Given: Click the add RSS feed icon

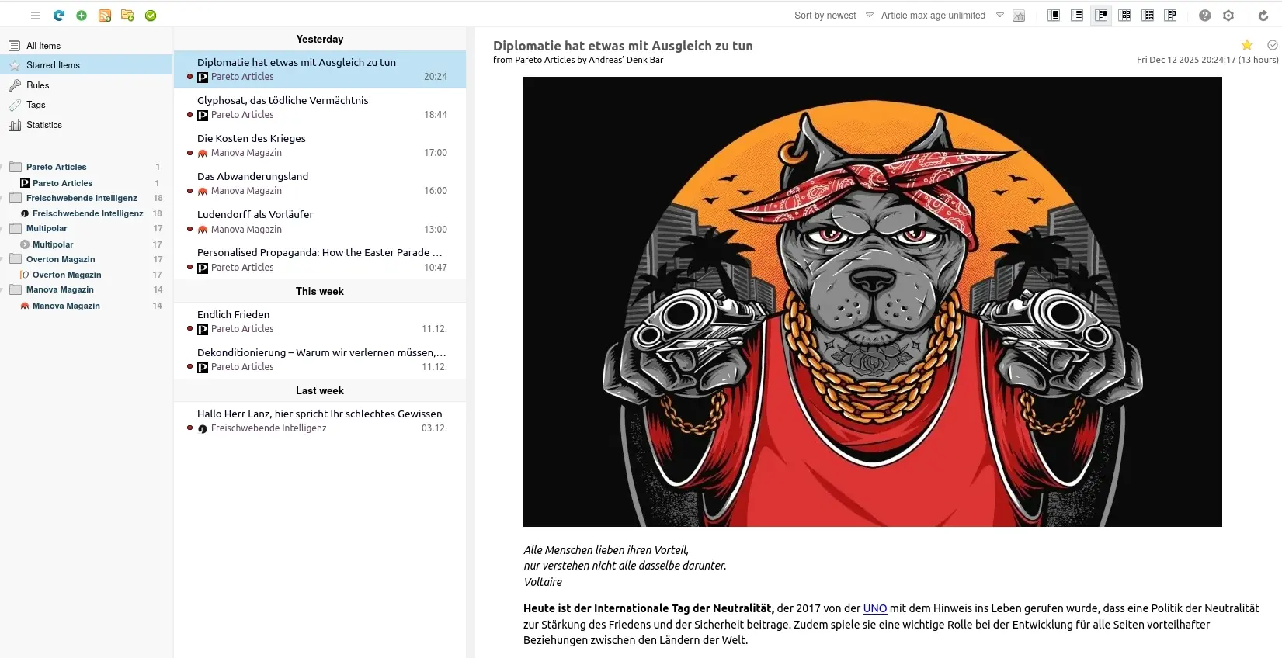Looking at the screenshot, I should [x=104, y=16].
